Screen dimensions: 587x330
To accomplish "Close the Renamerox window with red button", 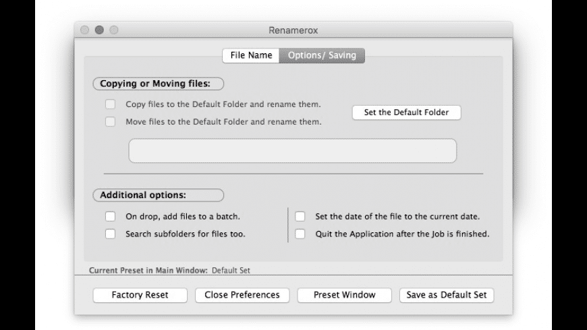I will click(86, 30).
